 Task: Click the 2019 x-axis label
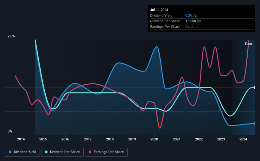point(132,139)
